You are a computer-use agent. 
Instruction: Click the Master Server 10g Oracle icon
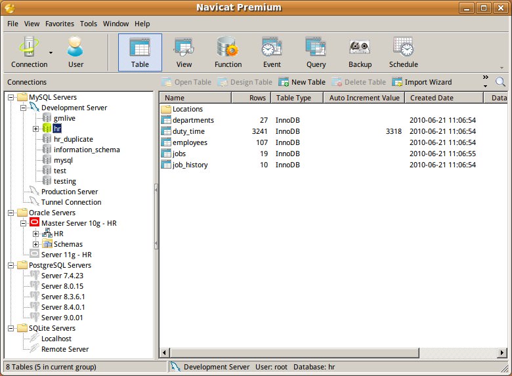coord(34,222)
